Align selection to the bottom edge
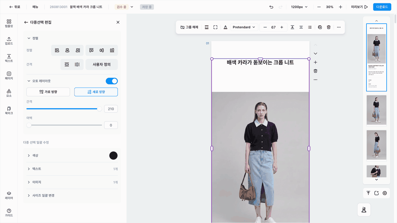This screenshot has height=223, width=397. click(x=112, y=50)
